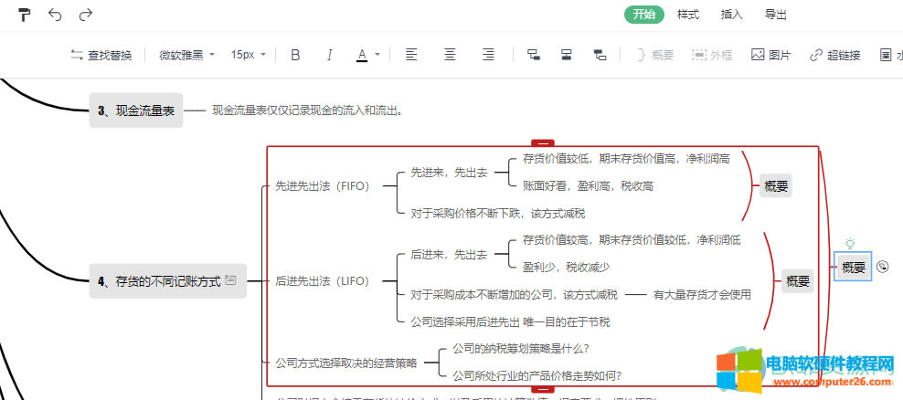Expand the font color dropdown arrow
Viewport: 903px width, 400px height.
(377, 55)
